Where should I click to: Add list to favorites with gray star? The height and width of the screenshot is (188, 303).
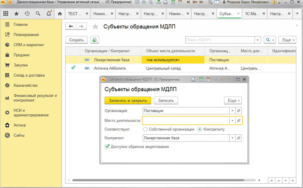click(95, 27)
